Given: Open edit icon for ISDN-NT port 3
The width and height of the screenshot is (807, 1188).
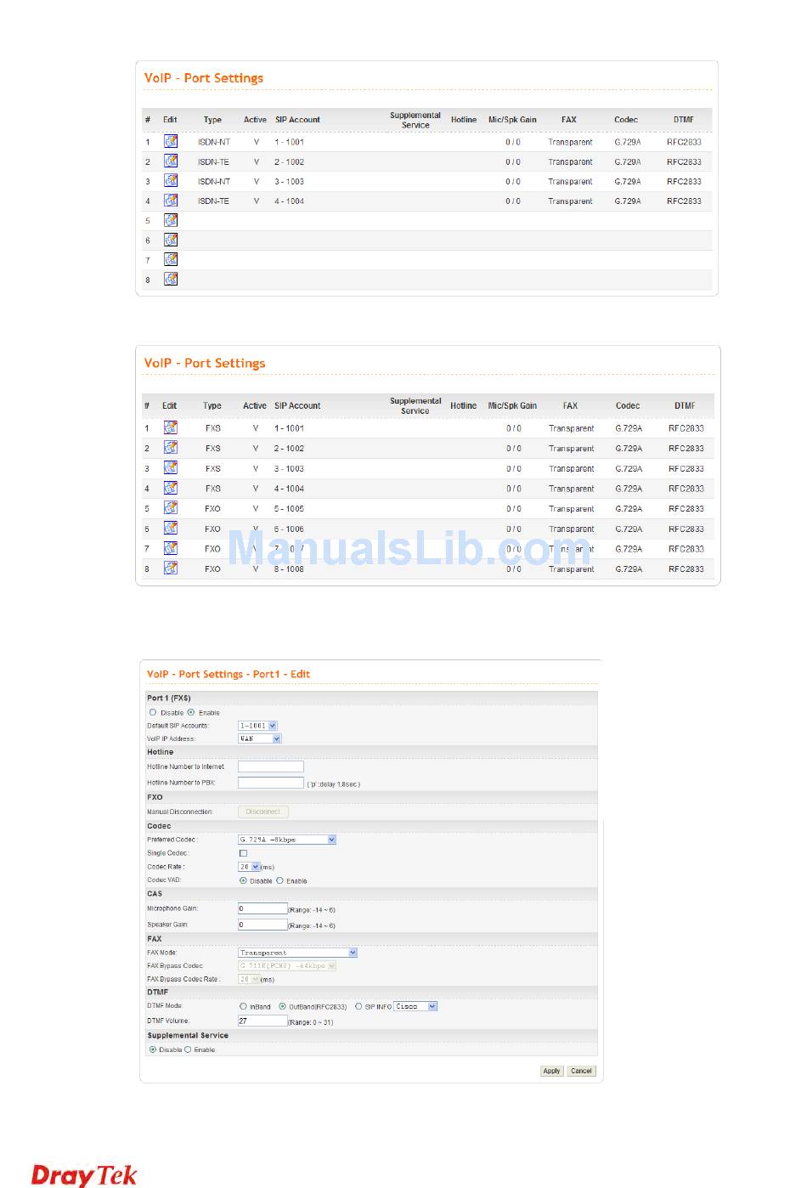Looking at the screenshot, I should tap(171, 180).
